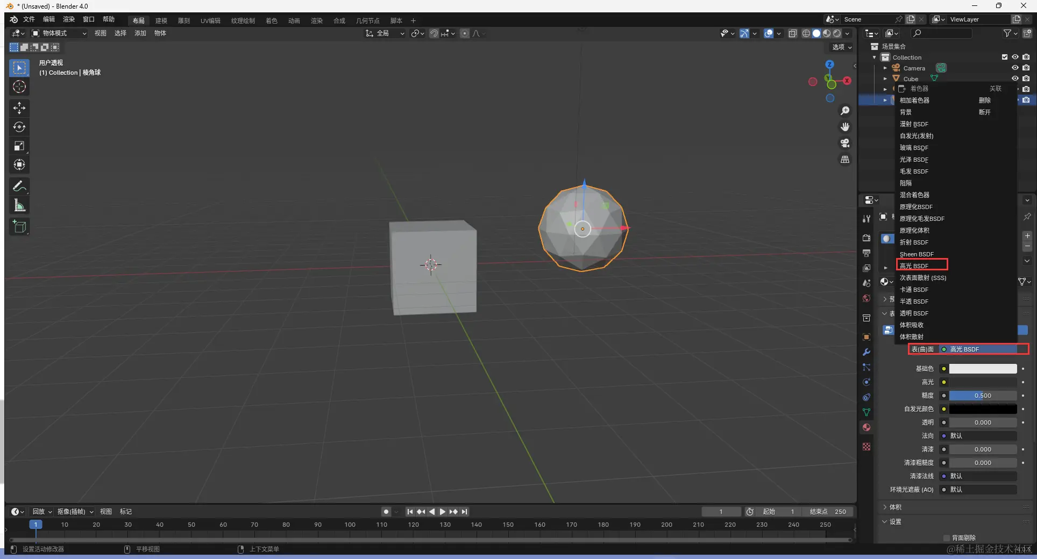Open the Playback dropdown in timeline

[x=42, y=512]
